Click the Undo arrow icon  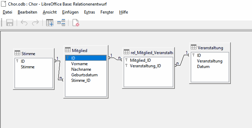pos(24,23)
